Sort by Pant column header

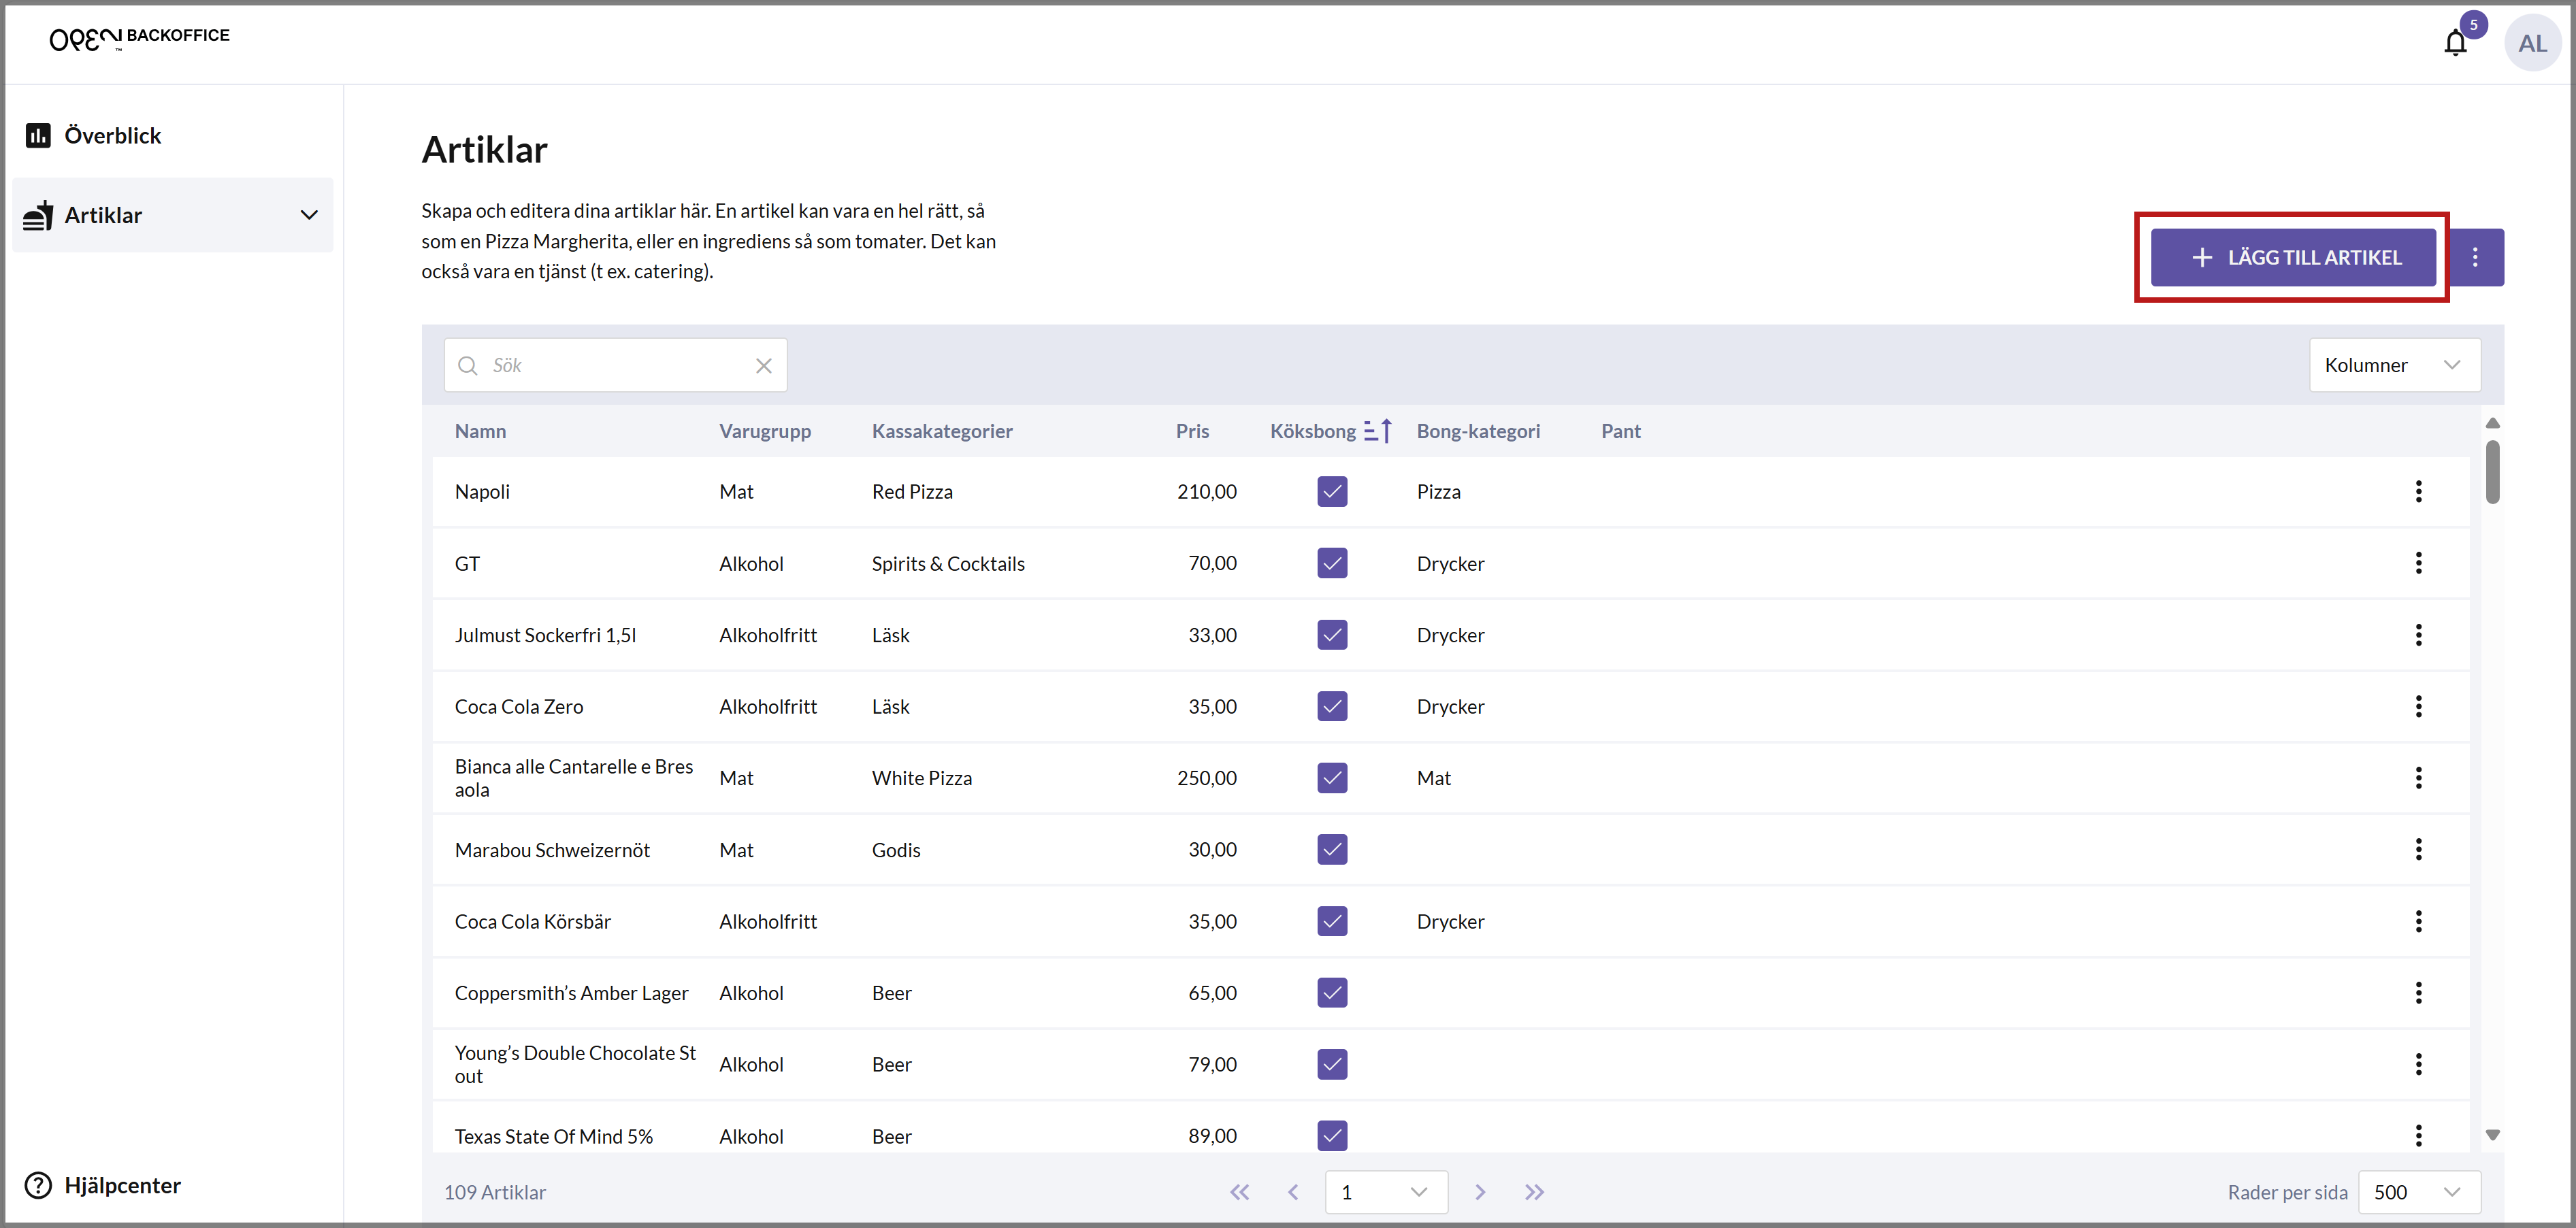coord(1620,431)
